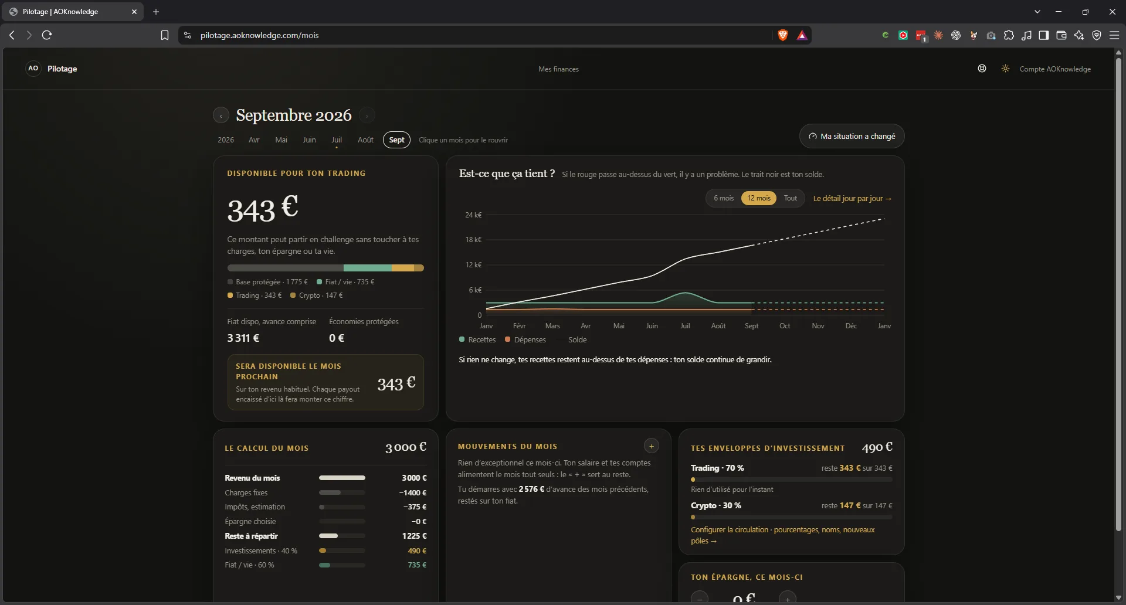This screenshot has height=605, width=1126.
Task: Toggle the sun light-theme icon
Action: (1005, 69)
